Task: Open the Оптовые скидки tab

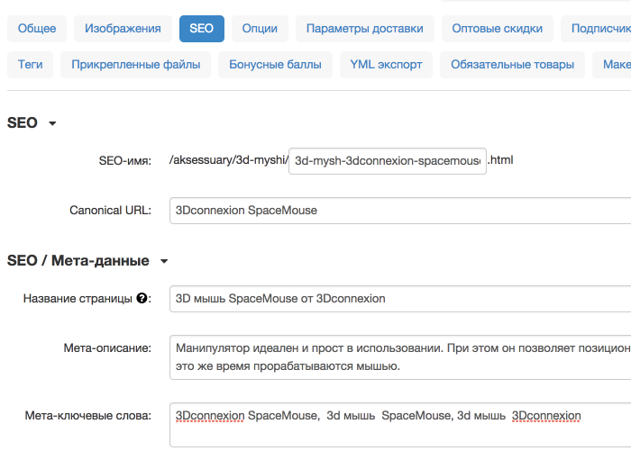Action: [x=497, y=29]
